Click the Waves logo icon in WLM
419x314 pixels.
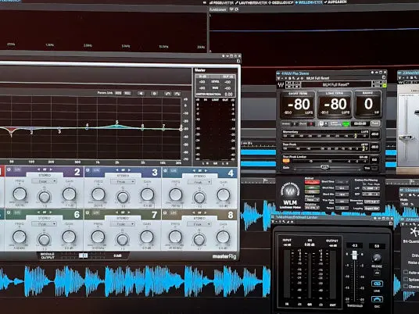[281, 85]
